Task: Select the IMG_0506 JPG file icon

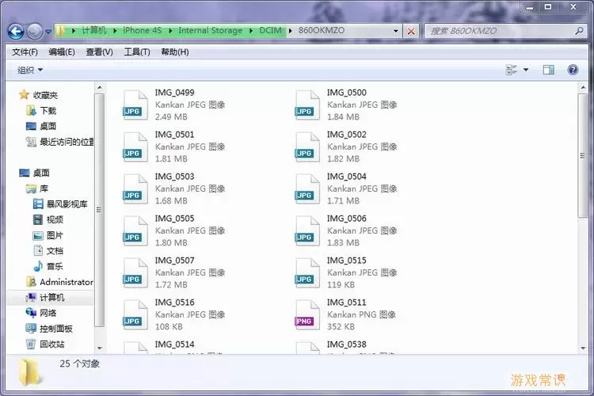Action: [x=307, y=231]
